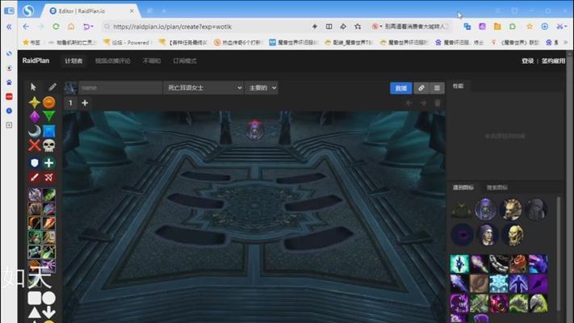Image resolution: width=574 pixels, height=323 pixels.
Task: Select the red melee sword icon
Action: (x=35, y=178)
